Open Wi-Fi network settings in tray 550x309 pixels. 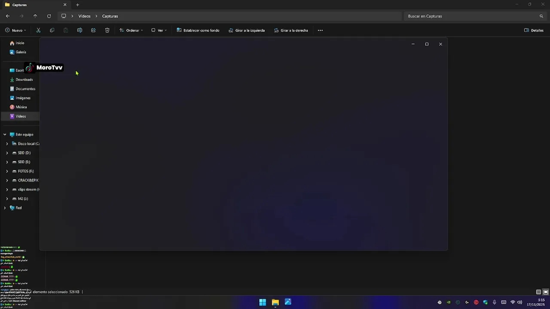coord(513,302)
